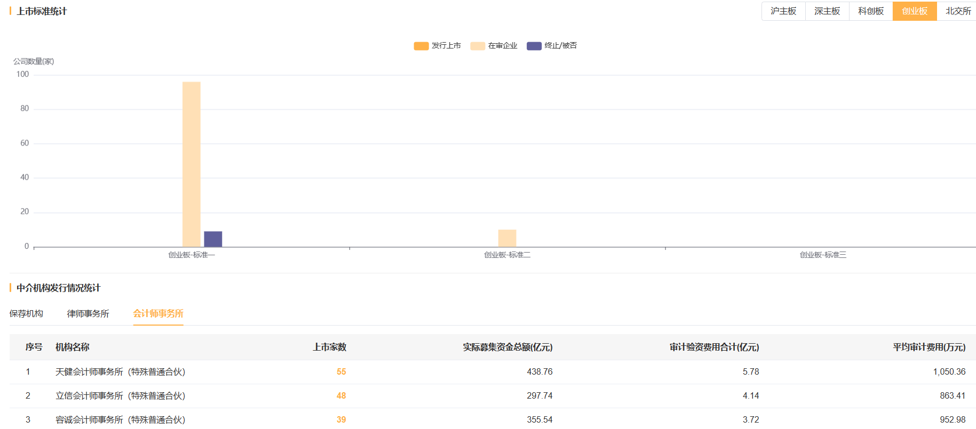Open the 北交所 tab
Viewport: 976px width, 429px height.
click(958, 11)
